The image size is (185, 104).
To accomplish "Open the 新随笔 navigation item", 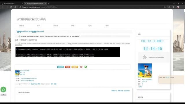I will [56, 26].
